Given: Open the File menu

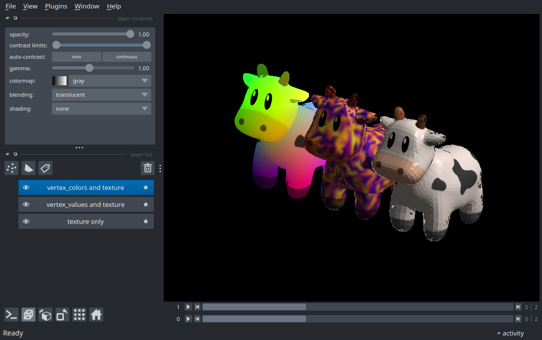Looking at the screenshot, I should point(10,6).
